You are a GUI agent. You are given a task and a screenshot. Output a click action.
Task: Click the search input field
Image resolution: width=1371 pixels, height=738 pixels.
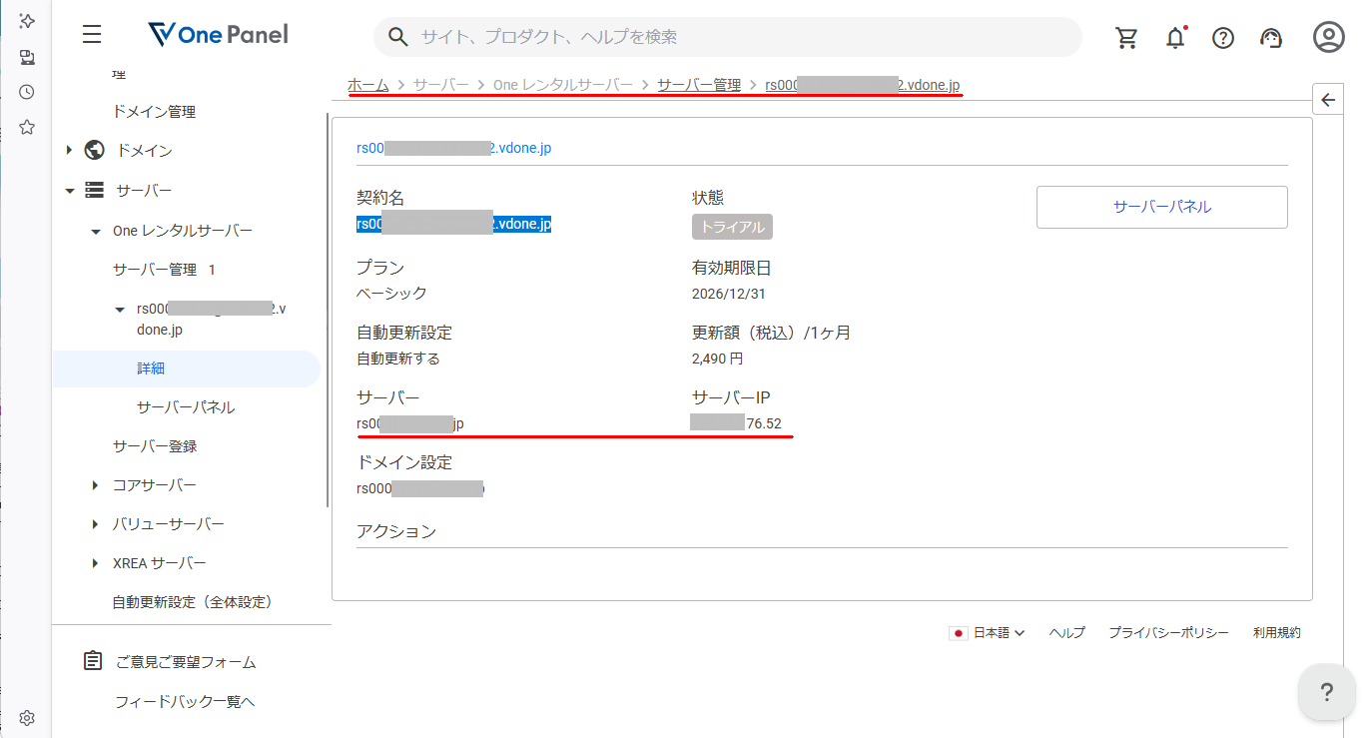699,36
